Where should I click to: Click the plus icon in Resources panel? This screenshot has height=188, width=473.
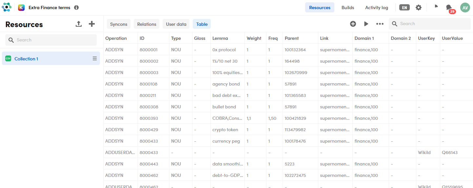point(92,24)
